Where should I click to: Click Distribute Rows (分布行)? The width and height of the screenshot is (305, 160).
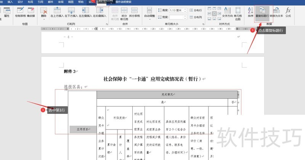196,10
